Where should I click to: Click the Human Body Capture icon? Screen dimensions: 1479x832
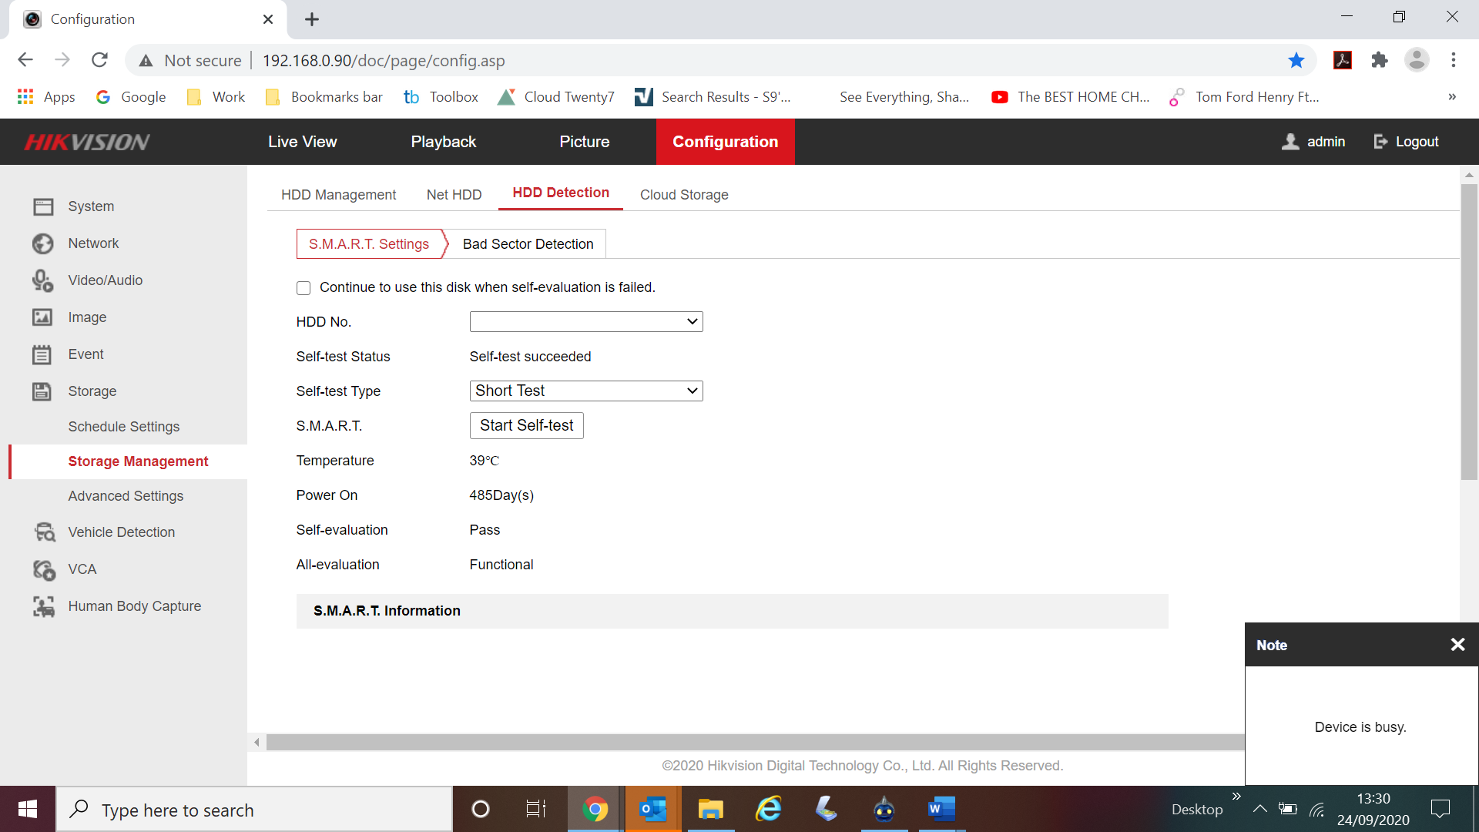(44, 606)
